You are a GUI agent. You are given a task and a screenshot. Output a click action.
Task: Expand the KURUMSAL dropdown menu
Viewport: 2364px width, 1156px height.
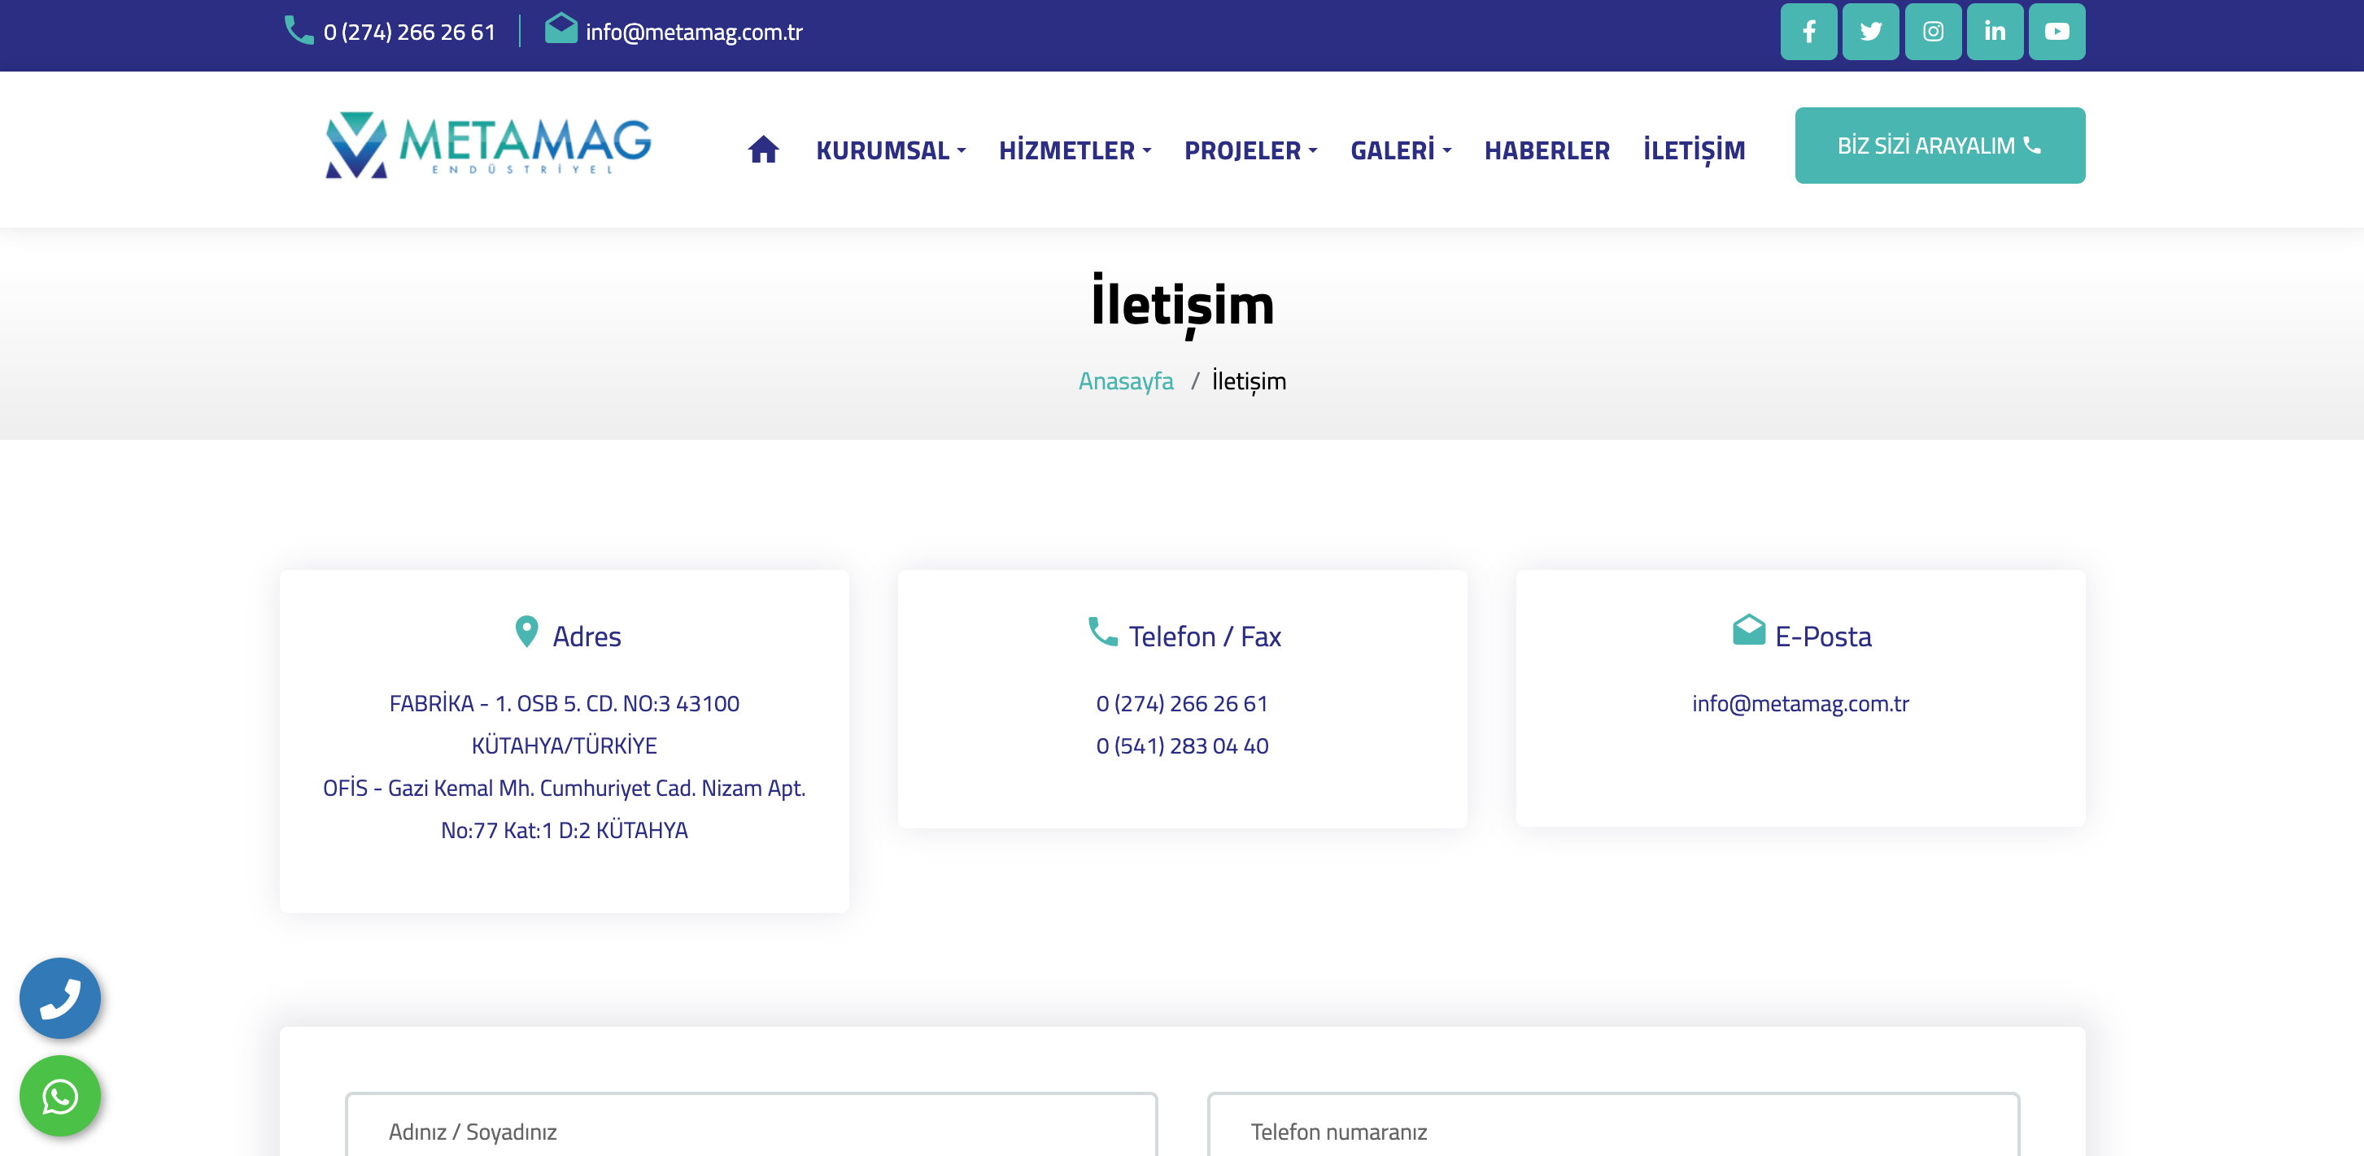pyautogui.click(x=890, y=150)
